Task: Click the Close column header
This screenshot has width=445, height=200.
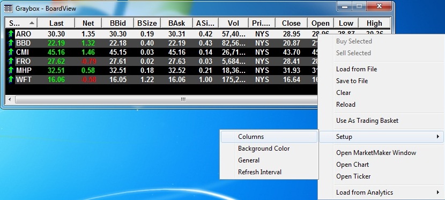Action: click(291, 23)
